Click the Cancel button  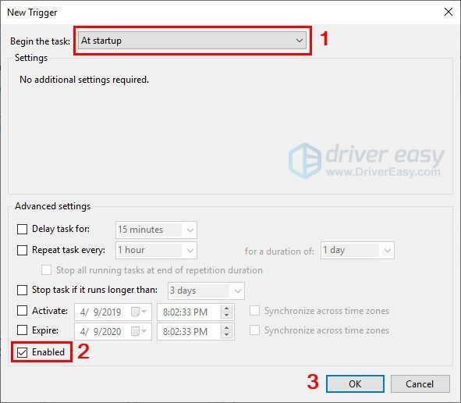420,384
